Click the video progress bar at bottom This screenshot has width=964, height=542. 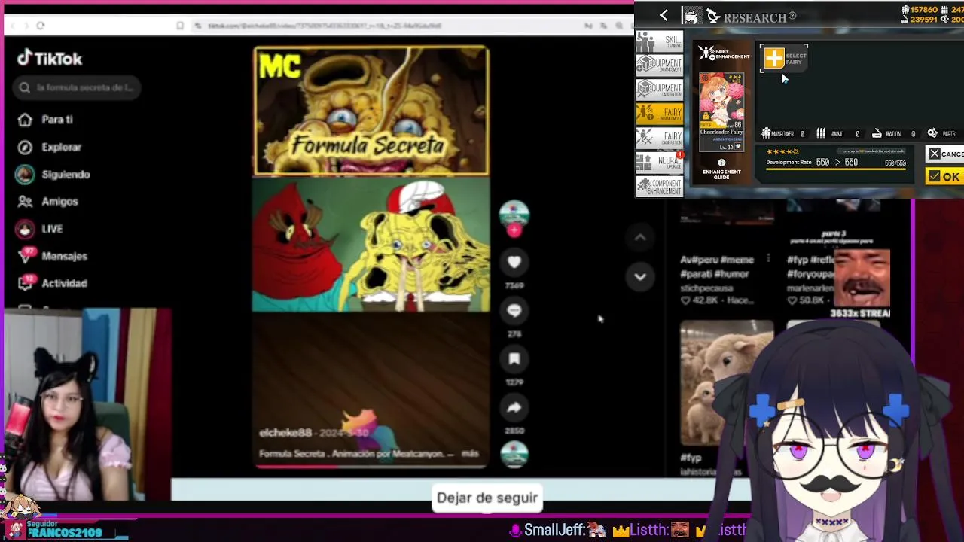click(x=371, y=466)
